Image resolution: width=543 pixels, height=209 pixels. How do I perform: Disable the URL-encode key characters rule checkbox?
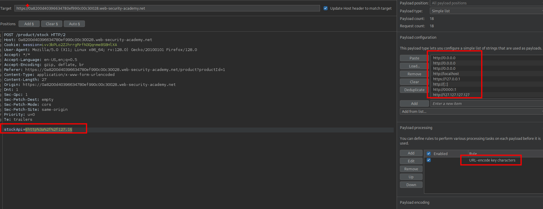click(x=429, y=160)
